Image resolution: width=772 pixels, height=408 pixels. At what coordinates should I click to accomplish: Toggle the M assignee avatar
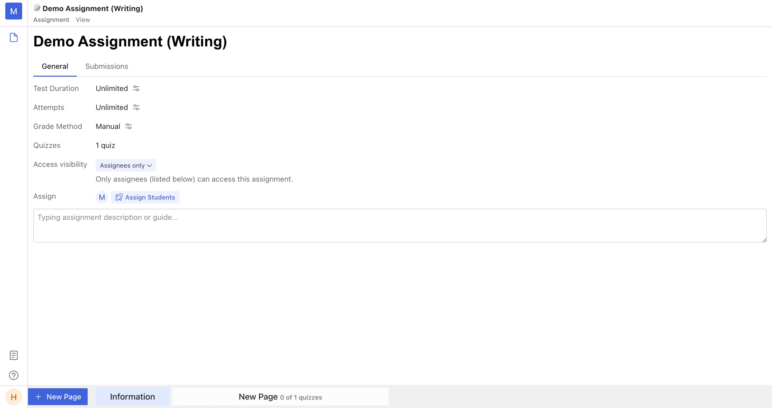click(102, 197)
